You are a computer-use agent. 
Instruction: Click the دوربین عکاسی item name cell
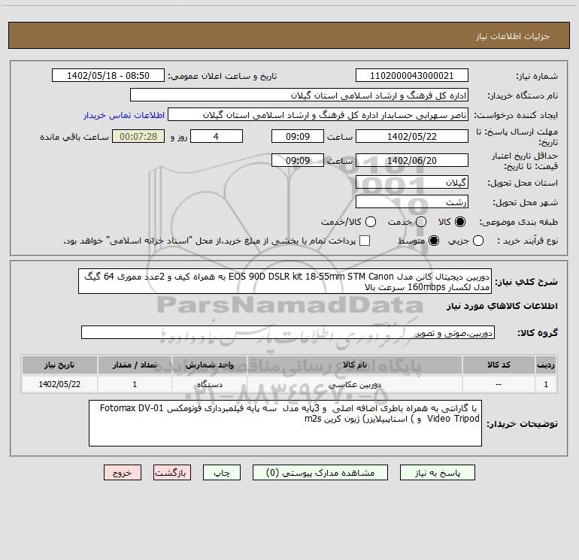click(354, 384)
